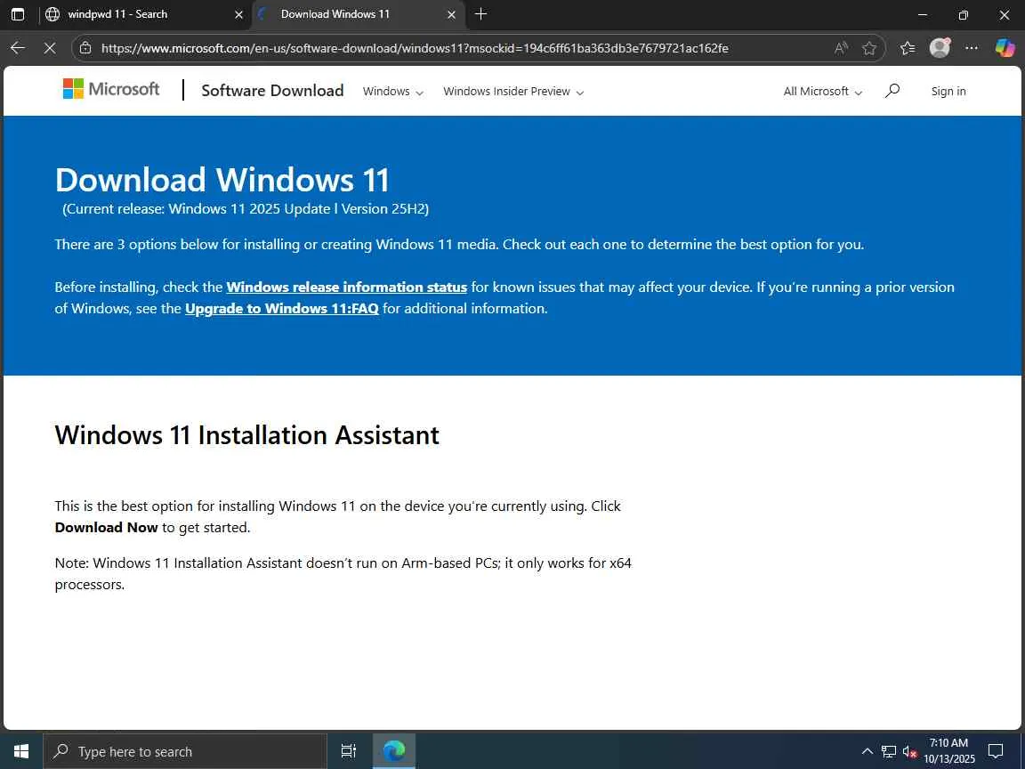Screen dimensions: 1025x769
Task: Open the taskbar clock and date
Action: point(949,750)
